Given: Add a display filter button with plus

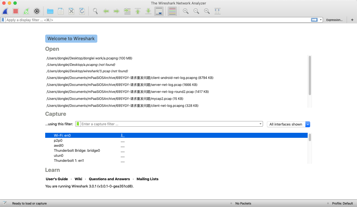Looking at the screenshot, I should [352, 20].
